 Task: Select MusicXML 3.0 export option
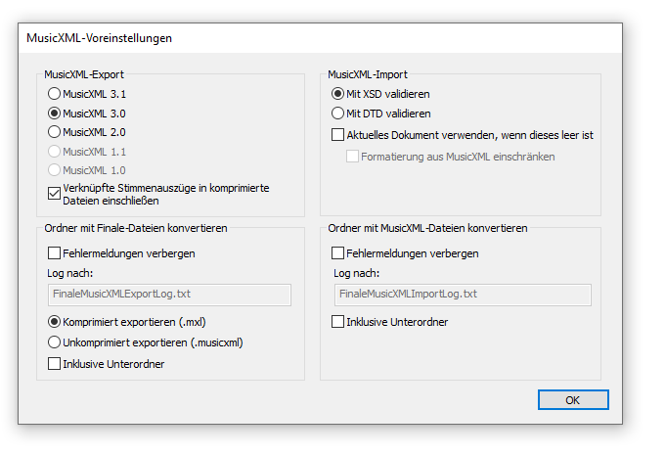click(54, 114)
